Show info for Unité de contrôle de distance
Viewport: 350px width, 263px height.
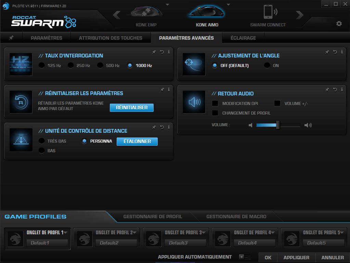[169, 127]
